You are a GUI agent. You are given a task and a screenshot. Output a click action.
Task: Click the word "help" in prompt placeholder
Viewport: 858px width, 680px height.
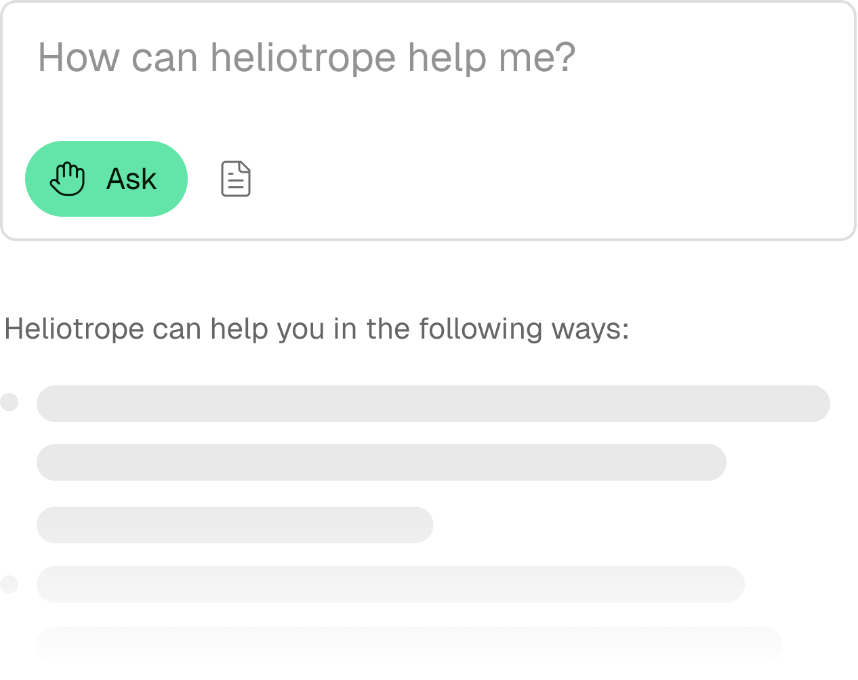click(447, 58)
